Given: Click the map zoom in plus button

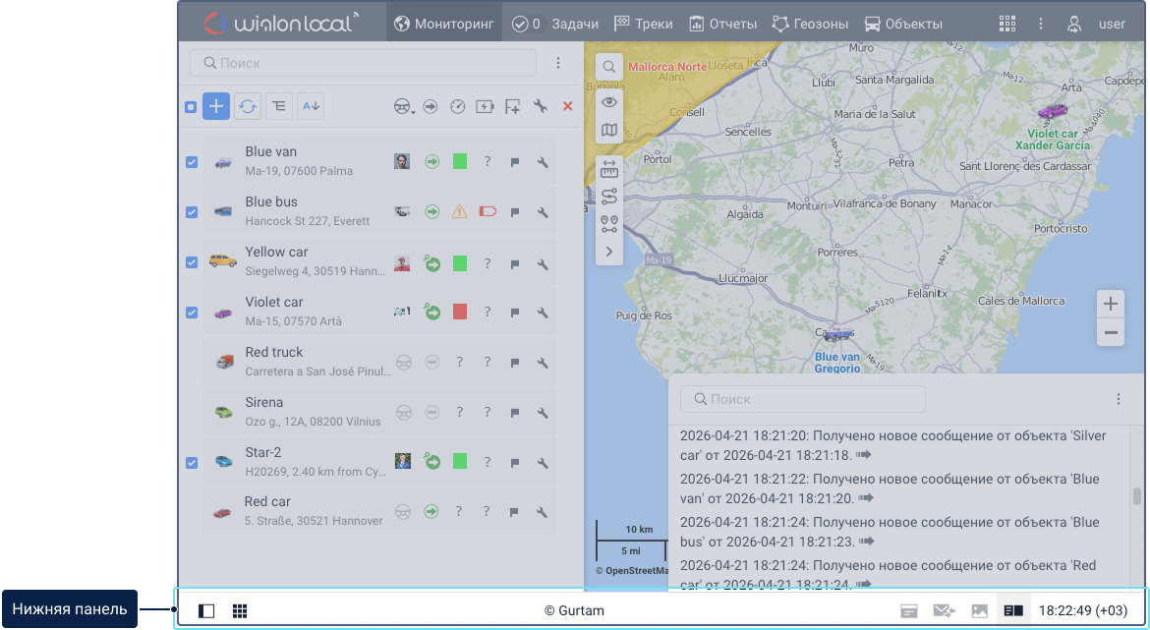Looking at the screenshot, I should tap(1111, 304).
